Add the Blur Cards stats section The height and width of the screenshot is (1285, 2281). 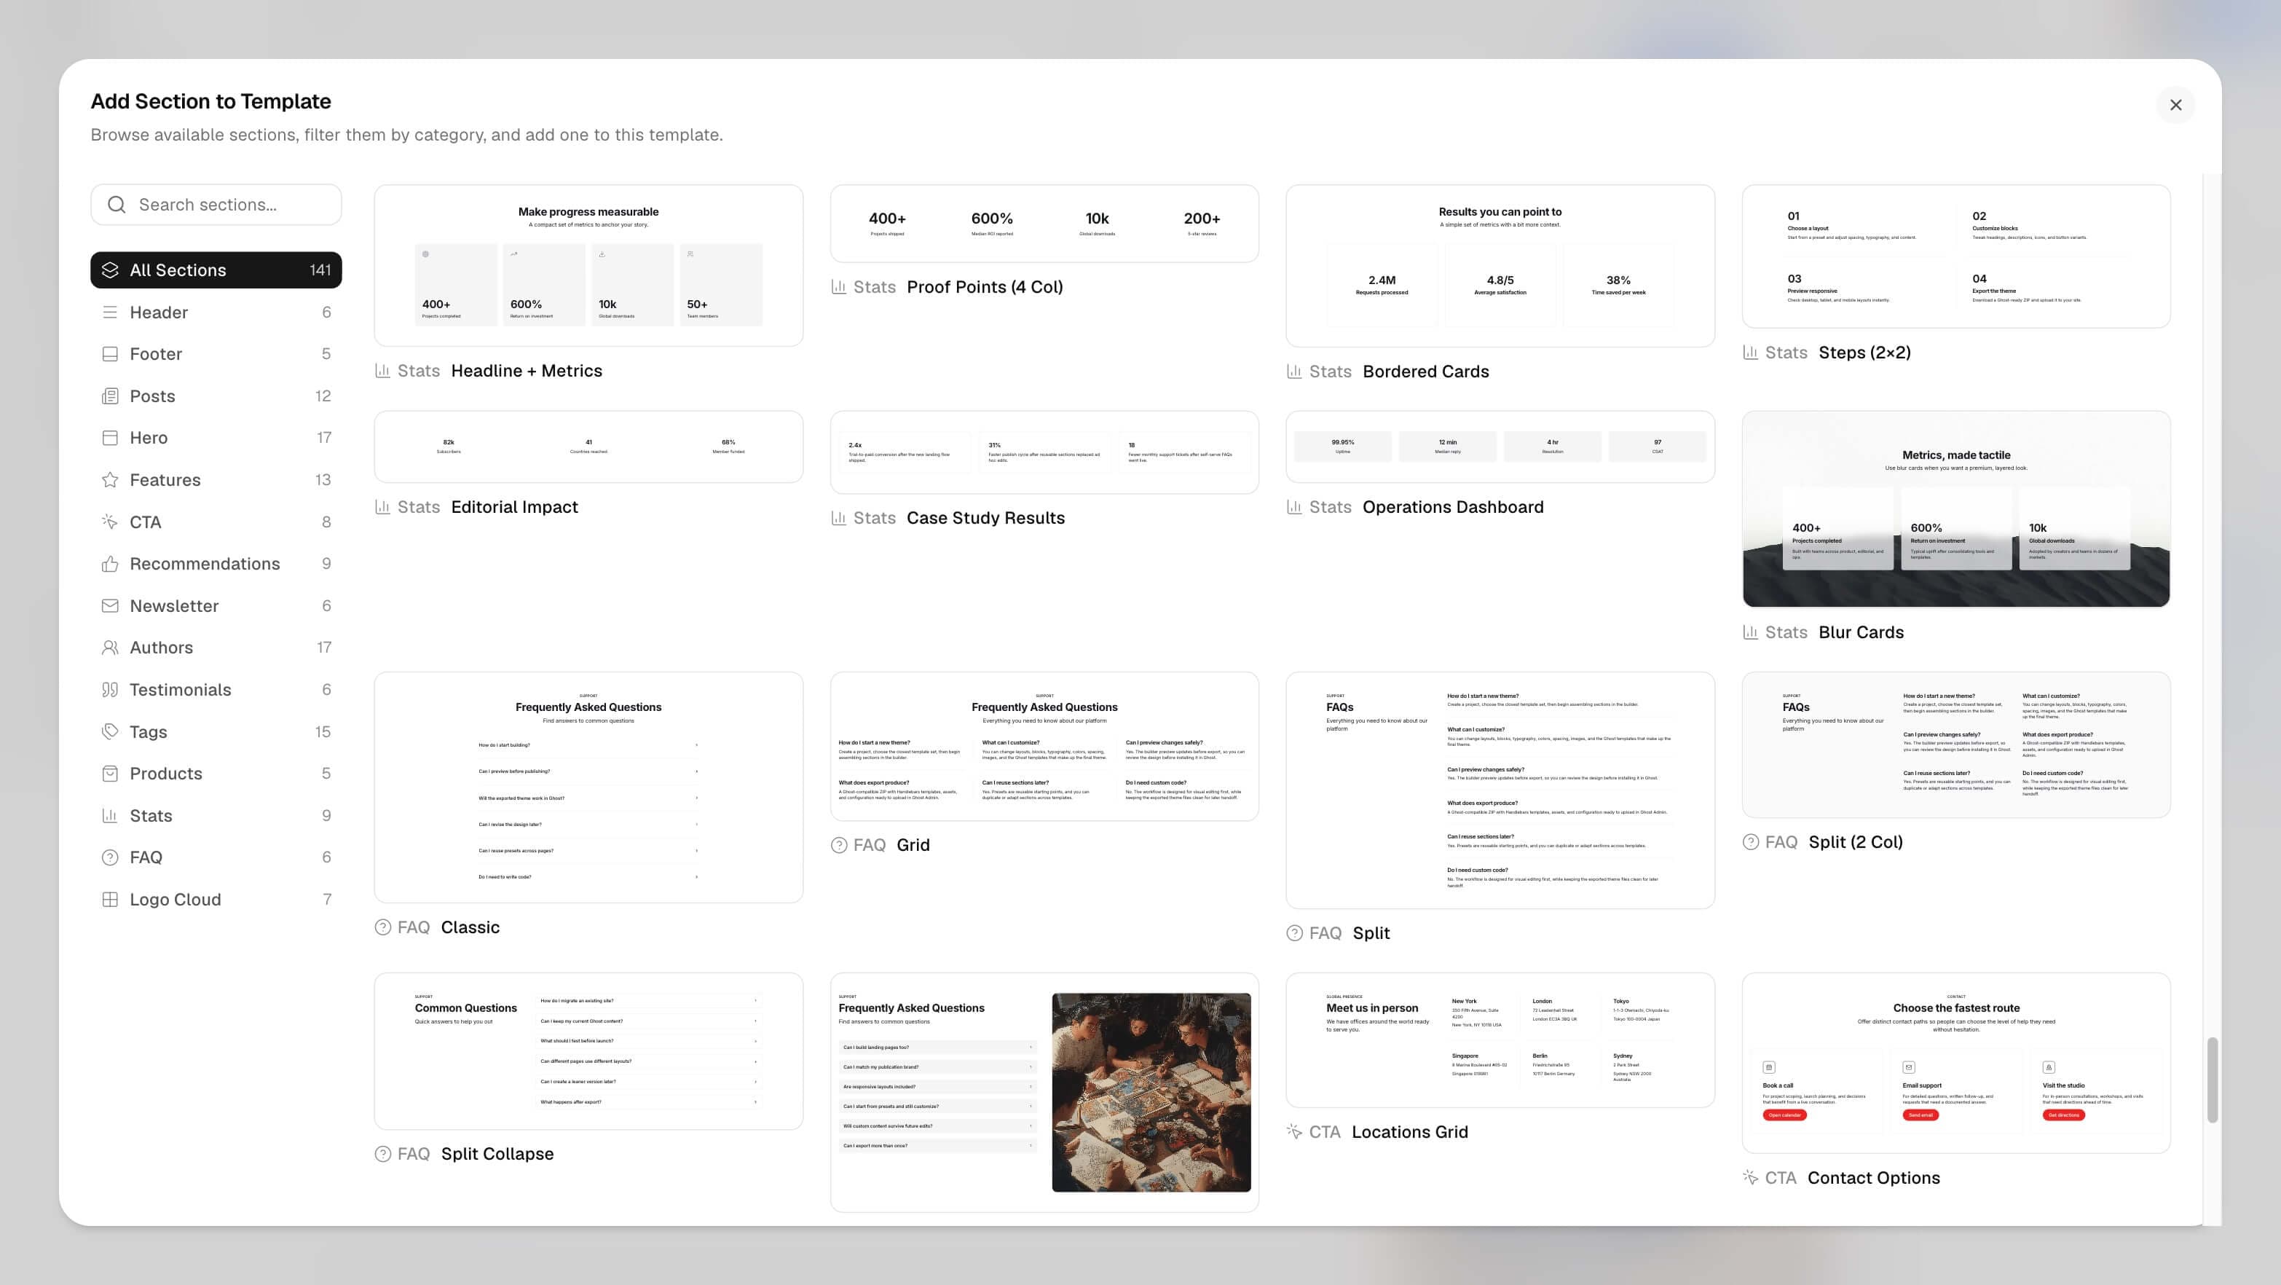(1956, 508)
